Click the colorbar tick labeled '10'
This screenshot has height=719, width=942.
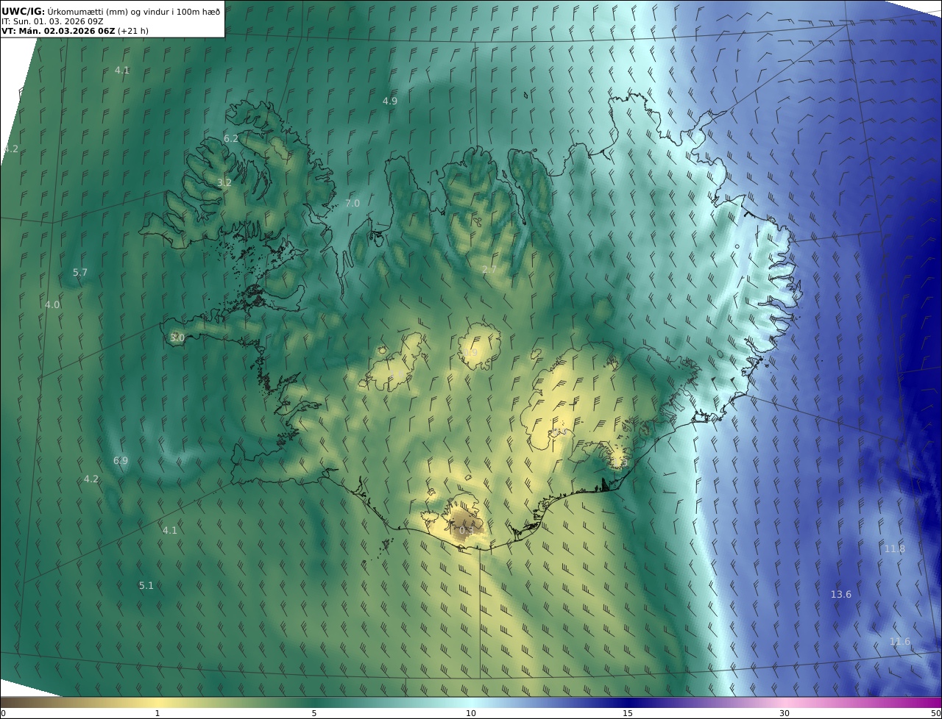[x=471, y=713]
